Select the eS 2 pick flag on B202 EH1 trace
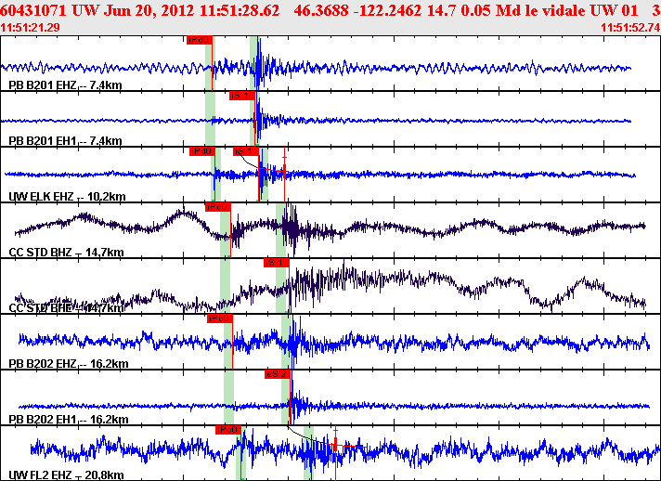 click(278, 374)
